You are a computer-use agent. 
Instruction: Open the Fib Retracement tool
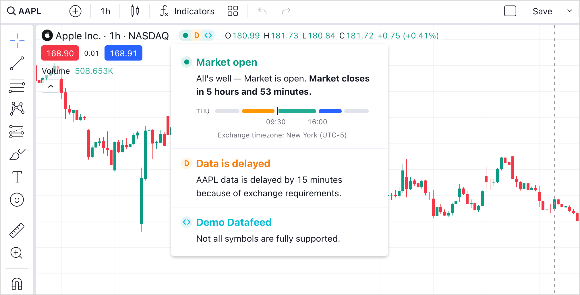pyautogui.click(x=17, y=86)
